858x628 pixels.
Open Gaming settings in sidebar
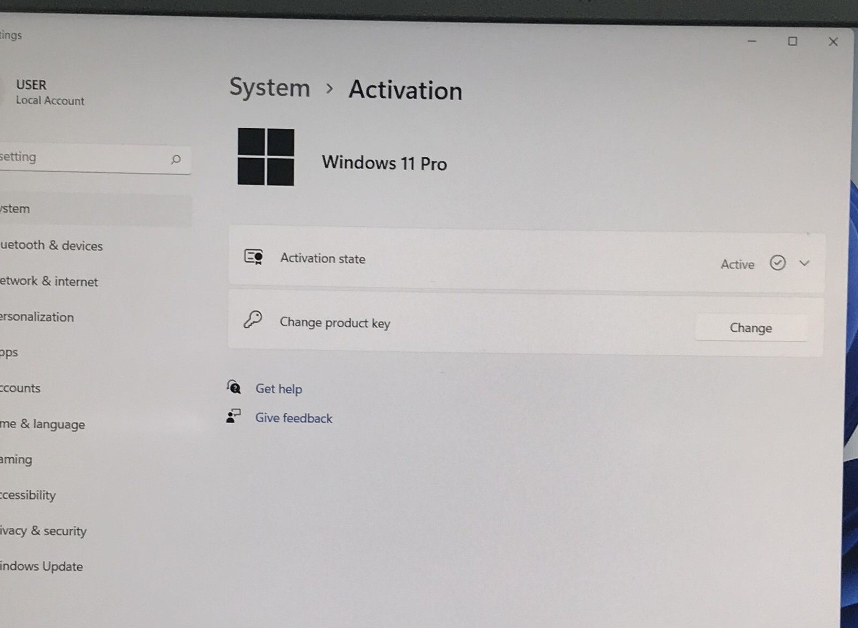16,459
